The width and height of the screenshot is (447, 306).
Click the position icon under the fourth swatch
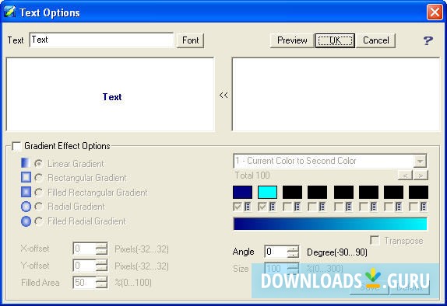click(322, 207)
